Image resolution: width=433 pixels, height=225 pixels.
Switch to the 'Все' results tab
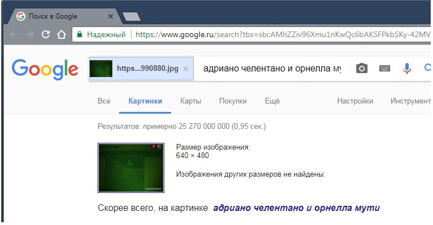104,101
